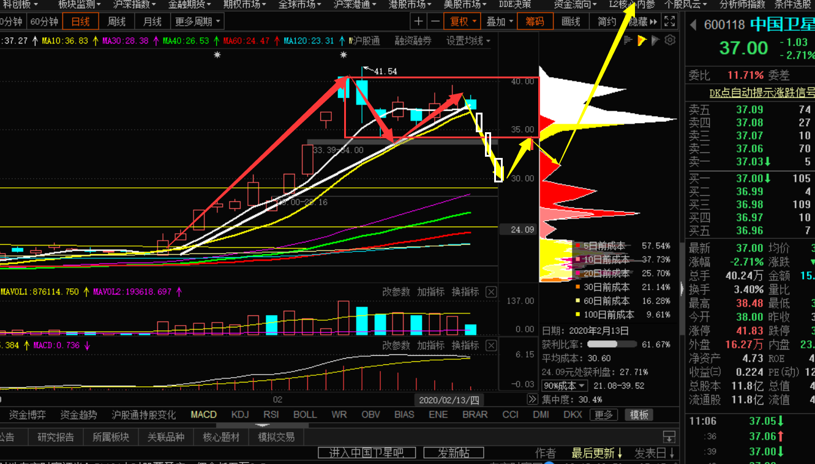Click the double-arrow expand icon beside date axis

(x=532, y=399)
